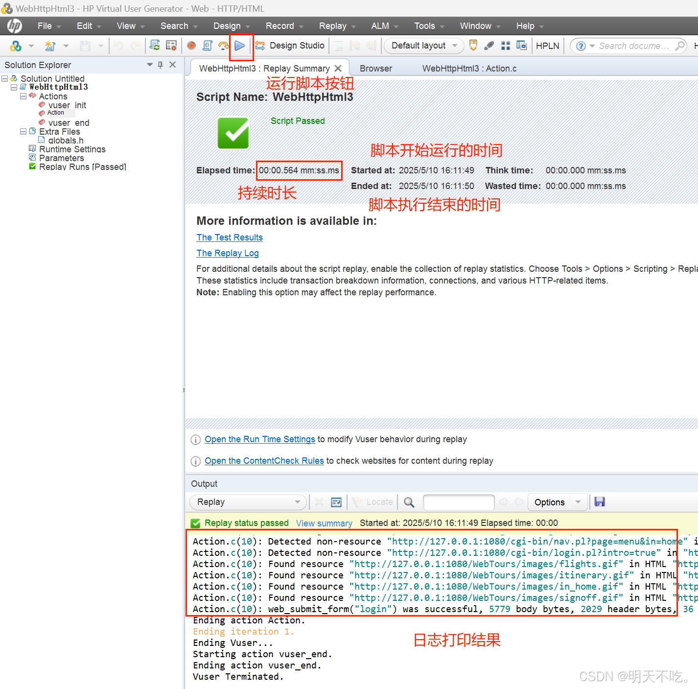Close the Solution Explorer panel
698x689 pixels.
point(173,65)
